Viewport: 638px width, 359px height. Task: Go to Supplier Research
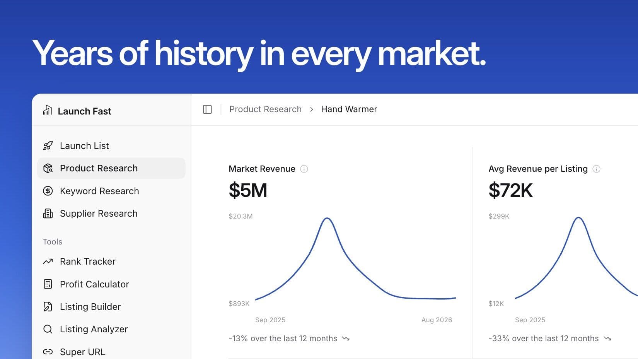111,214
